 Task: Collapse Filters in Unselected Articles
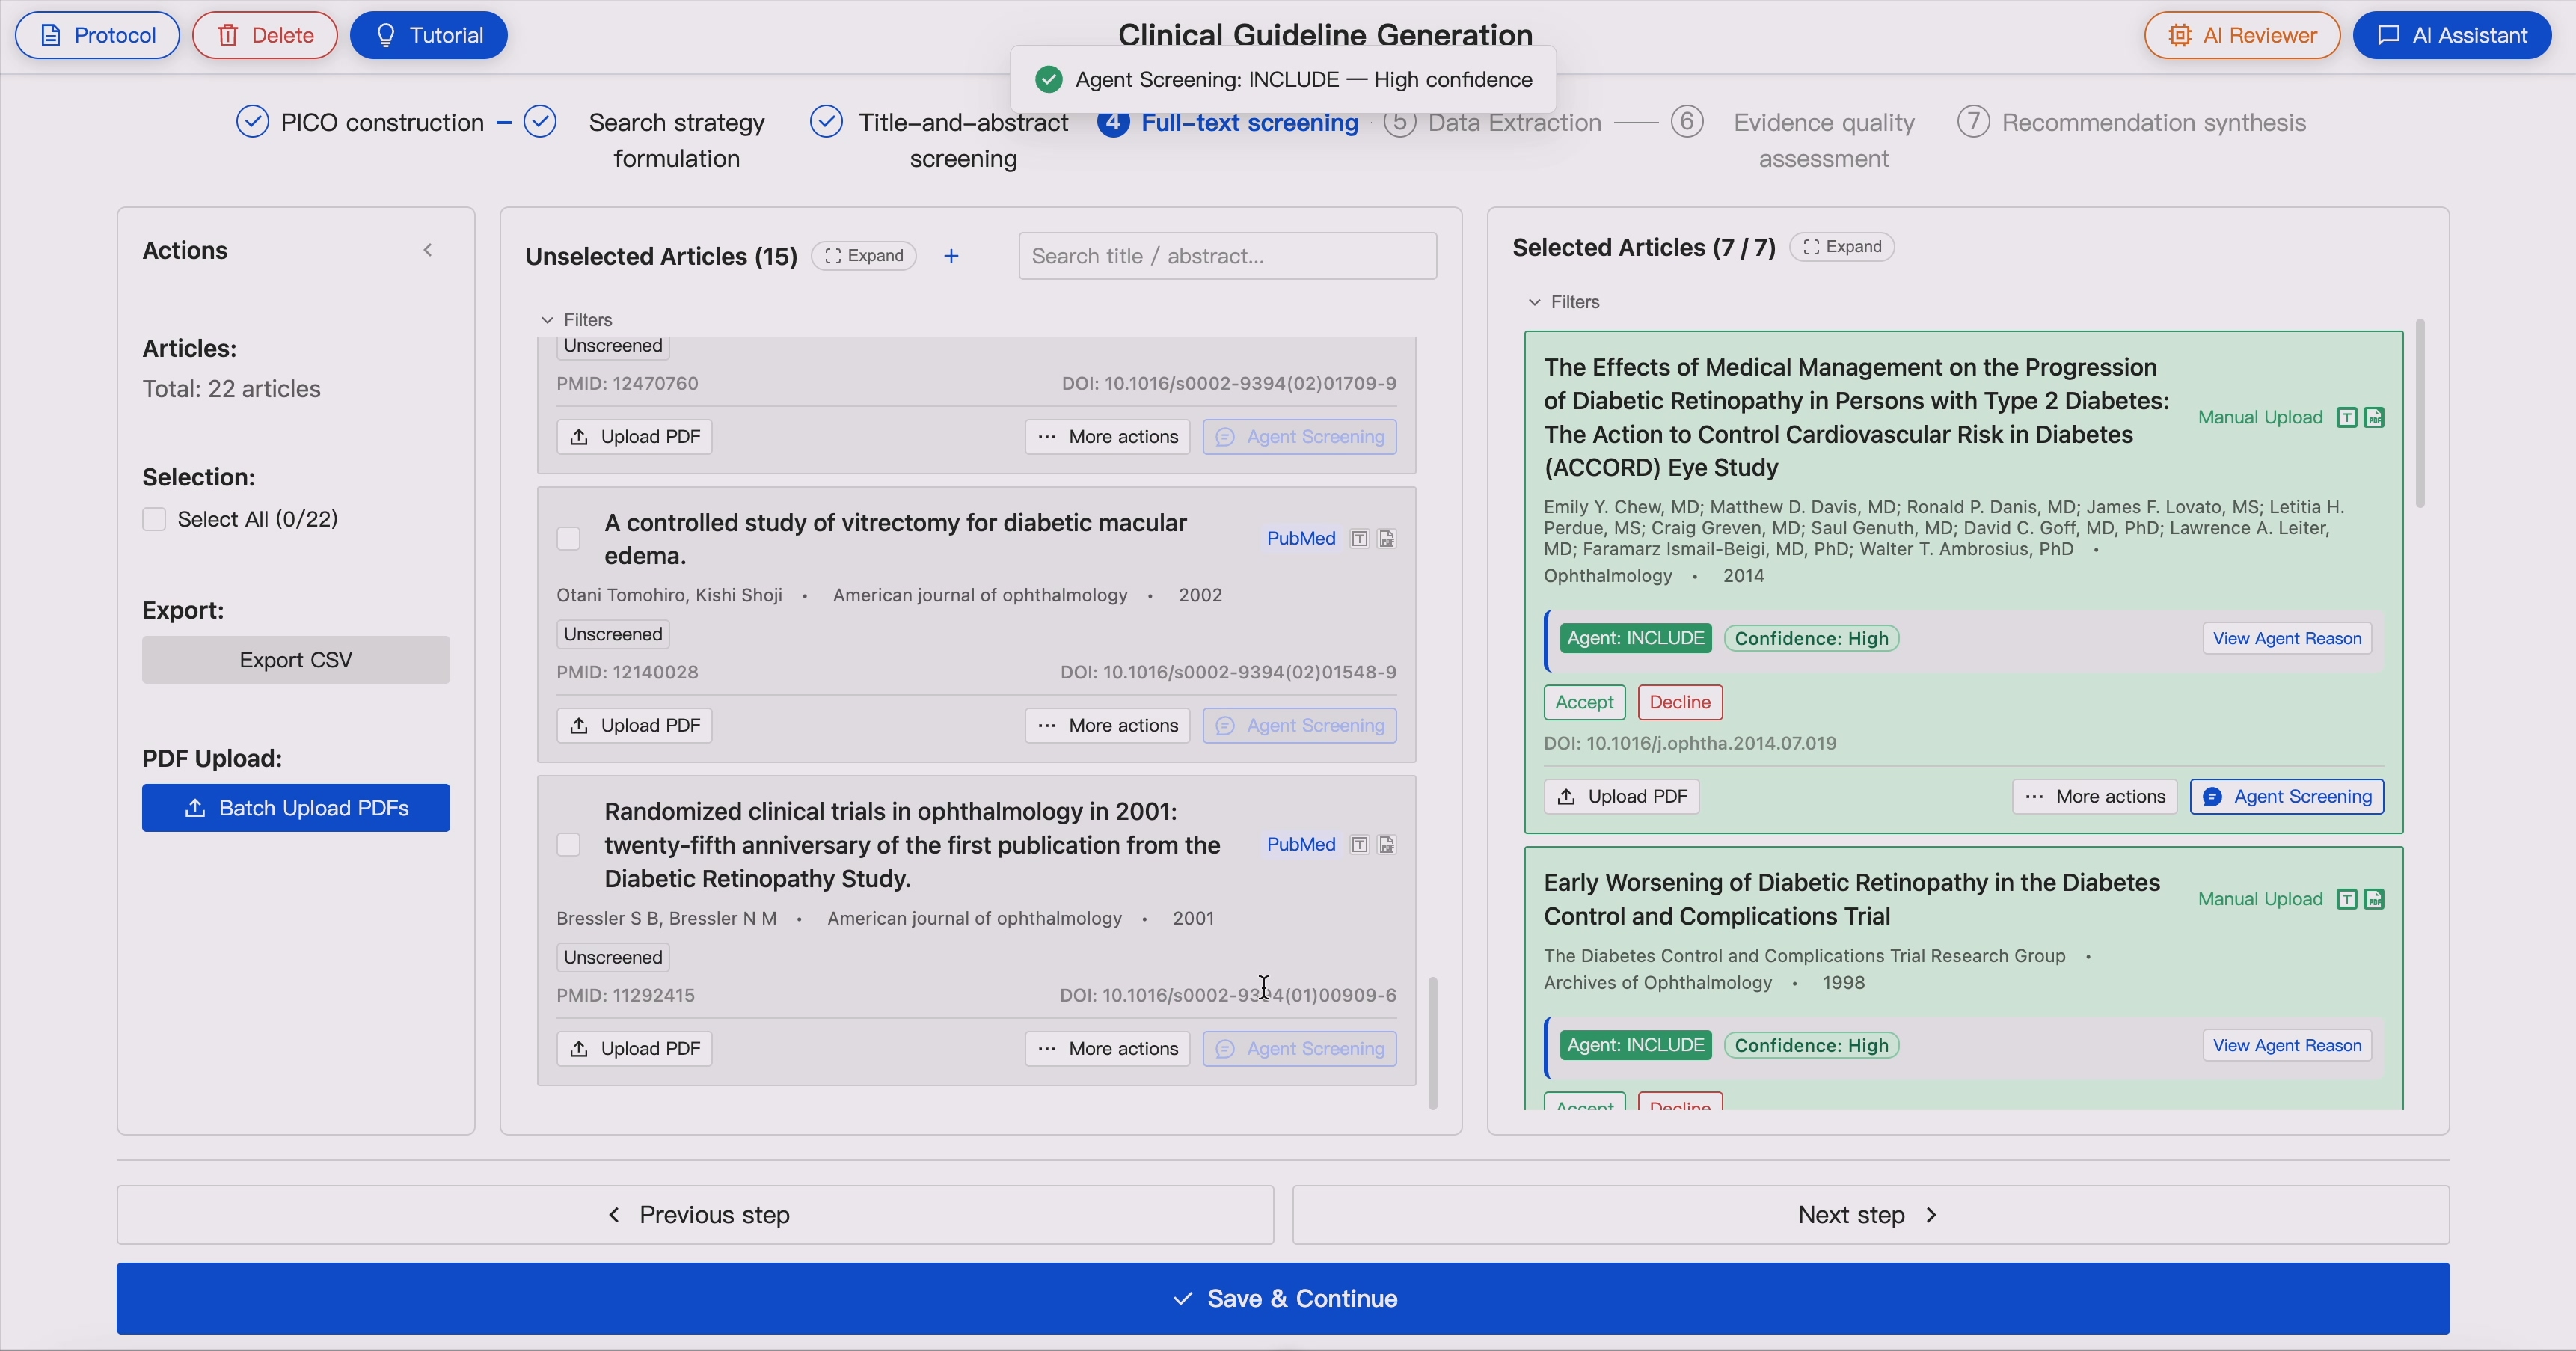577,320
